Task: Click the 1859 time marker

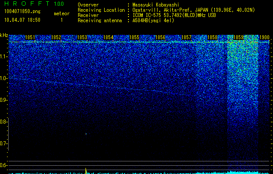Action: pos(238,37)
